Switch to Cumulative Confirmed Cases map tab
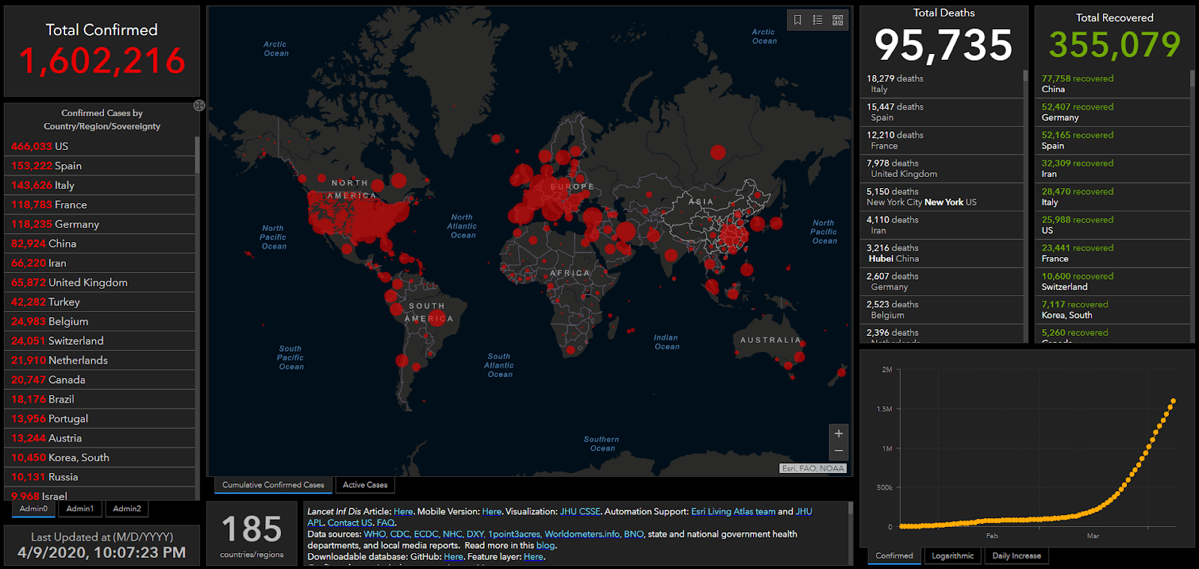Image resolution: width=1199 pixels, height=569 pixels. pos(273,485)
